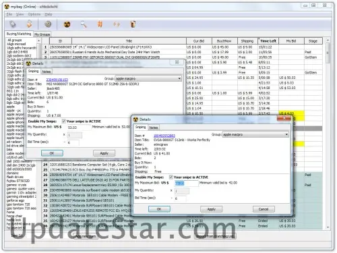Click Apply in the EVGA Details dialog

point(212,209)
